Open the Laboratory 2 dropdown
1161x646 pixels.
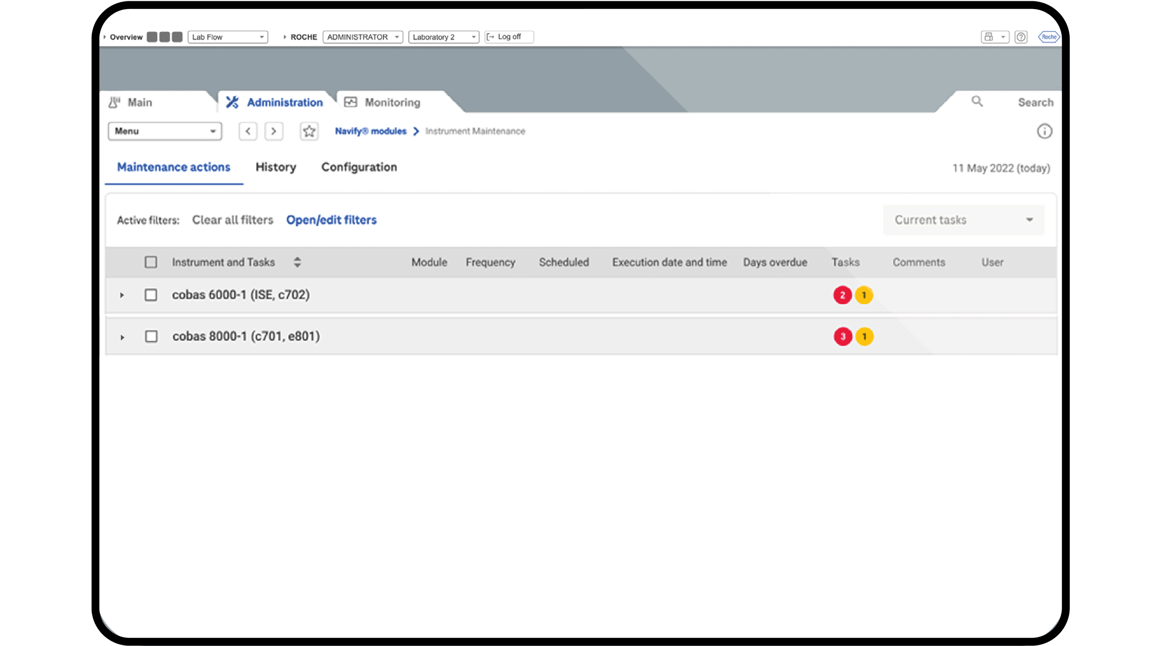443,37
